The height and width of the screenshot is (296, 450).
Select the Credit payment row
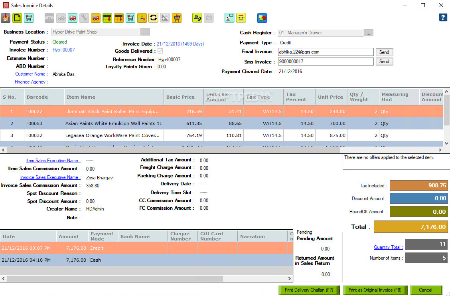click(146, 248)
